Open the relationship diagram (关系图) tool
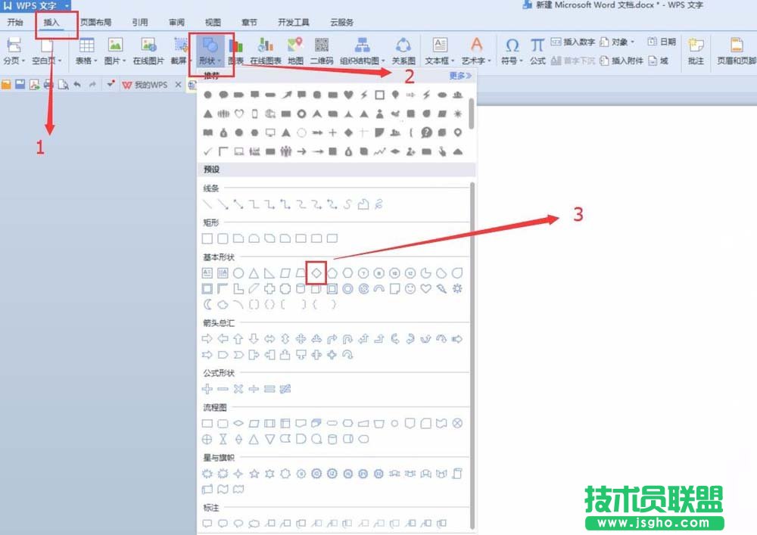This screenshot has width=757, height=535. [x=403, y=45]
